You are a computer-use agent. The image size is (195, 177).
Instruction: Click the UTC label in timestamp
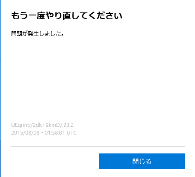[x=72, y=133]
